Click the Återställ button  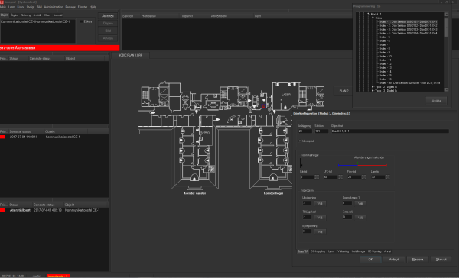pos(108,16)
